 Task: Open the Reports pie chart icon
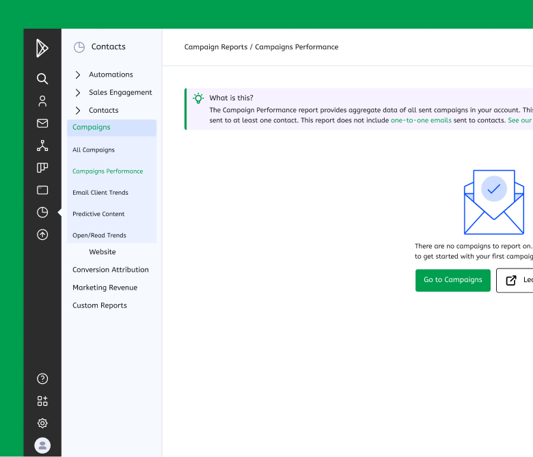coord(42,212)
